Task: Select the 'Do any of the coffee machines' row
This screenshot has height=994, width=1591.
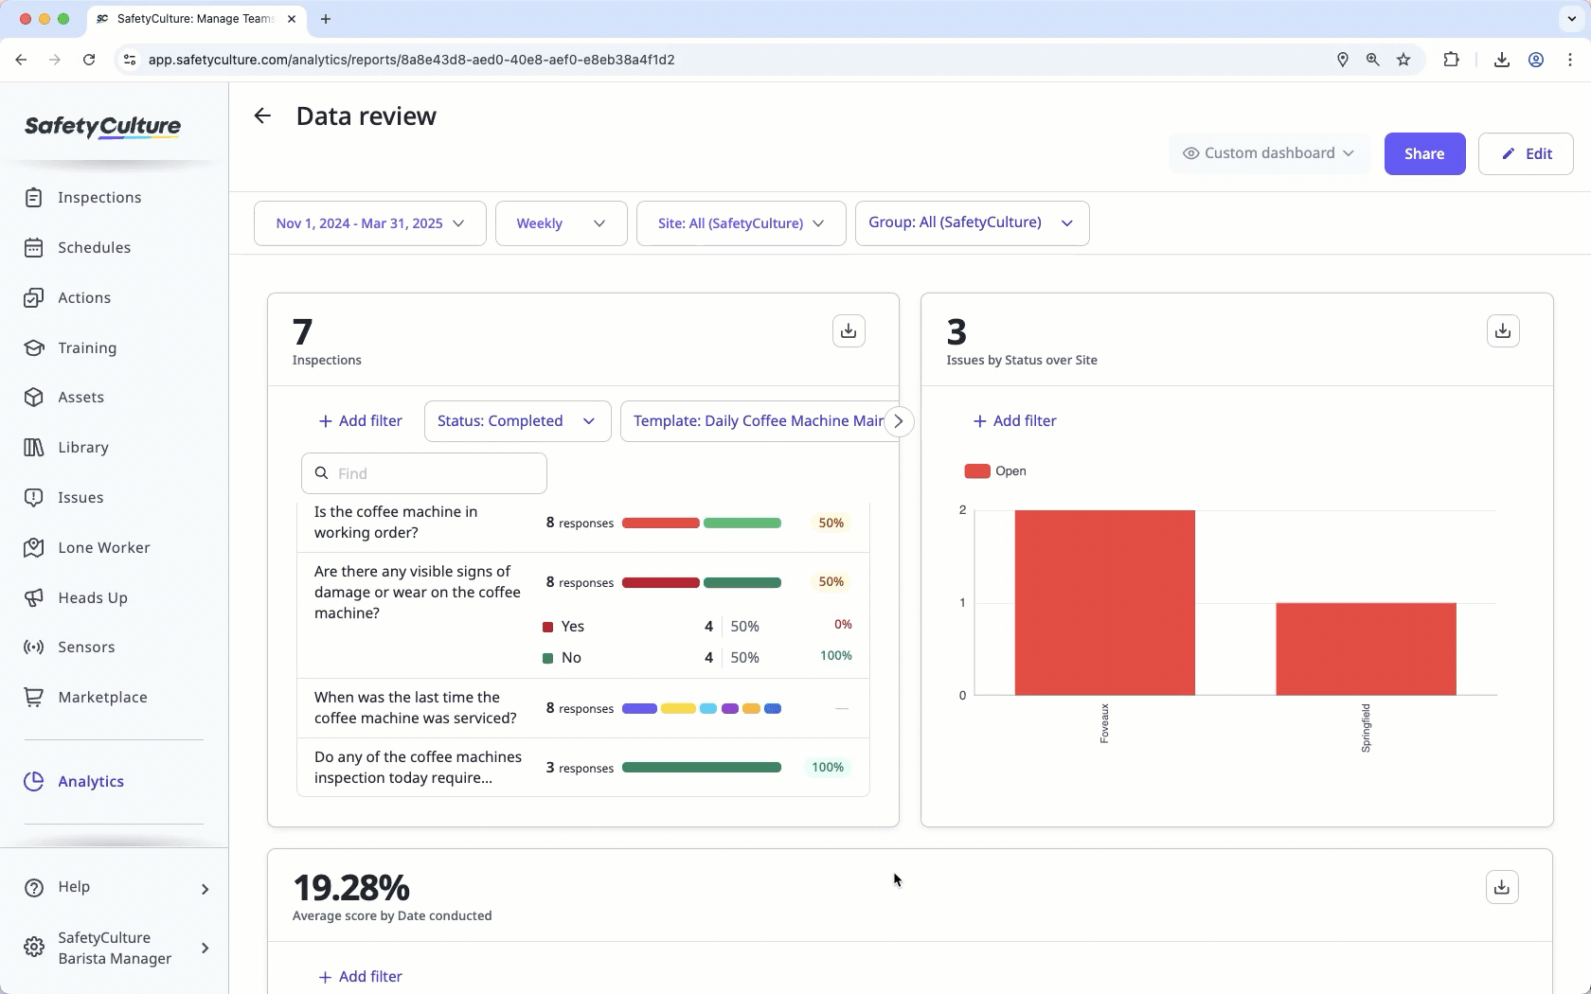Action: pos(583,768)
